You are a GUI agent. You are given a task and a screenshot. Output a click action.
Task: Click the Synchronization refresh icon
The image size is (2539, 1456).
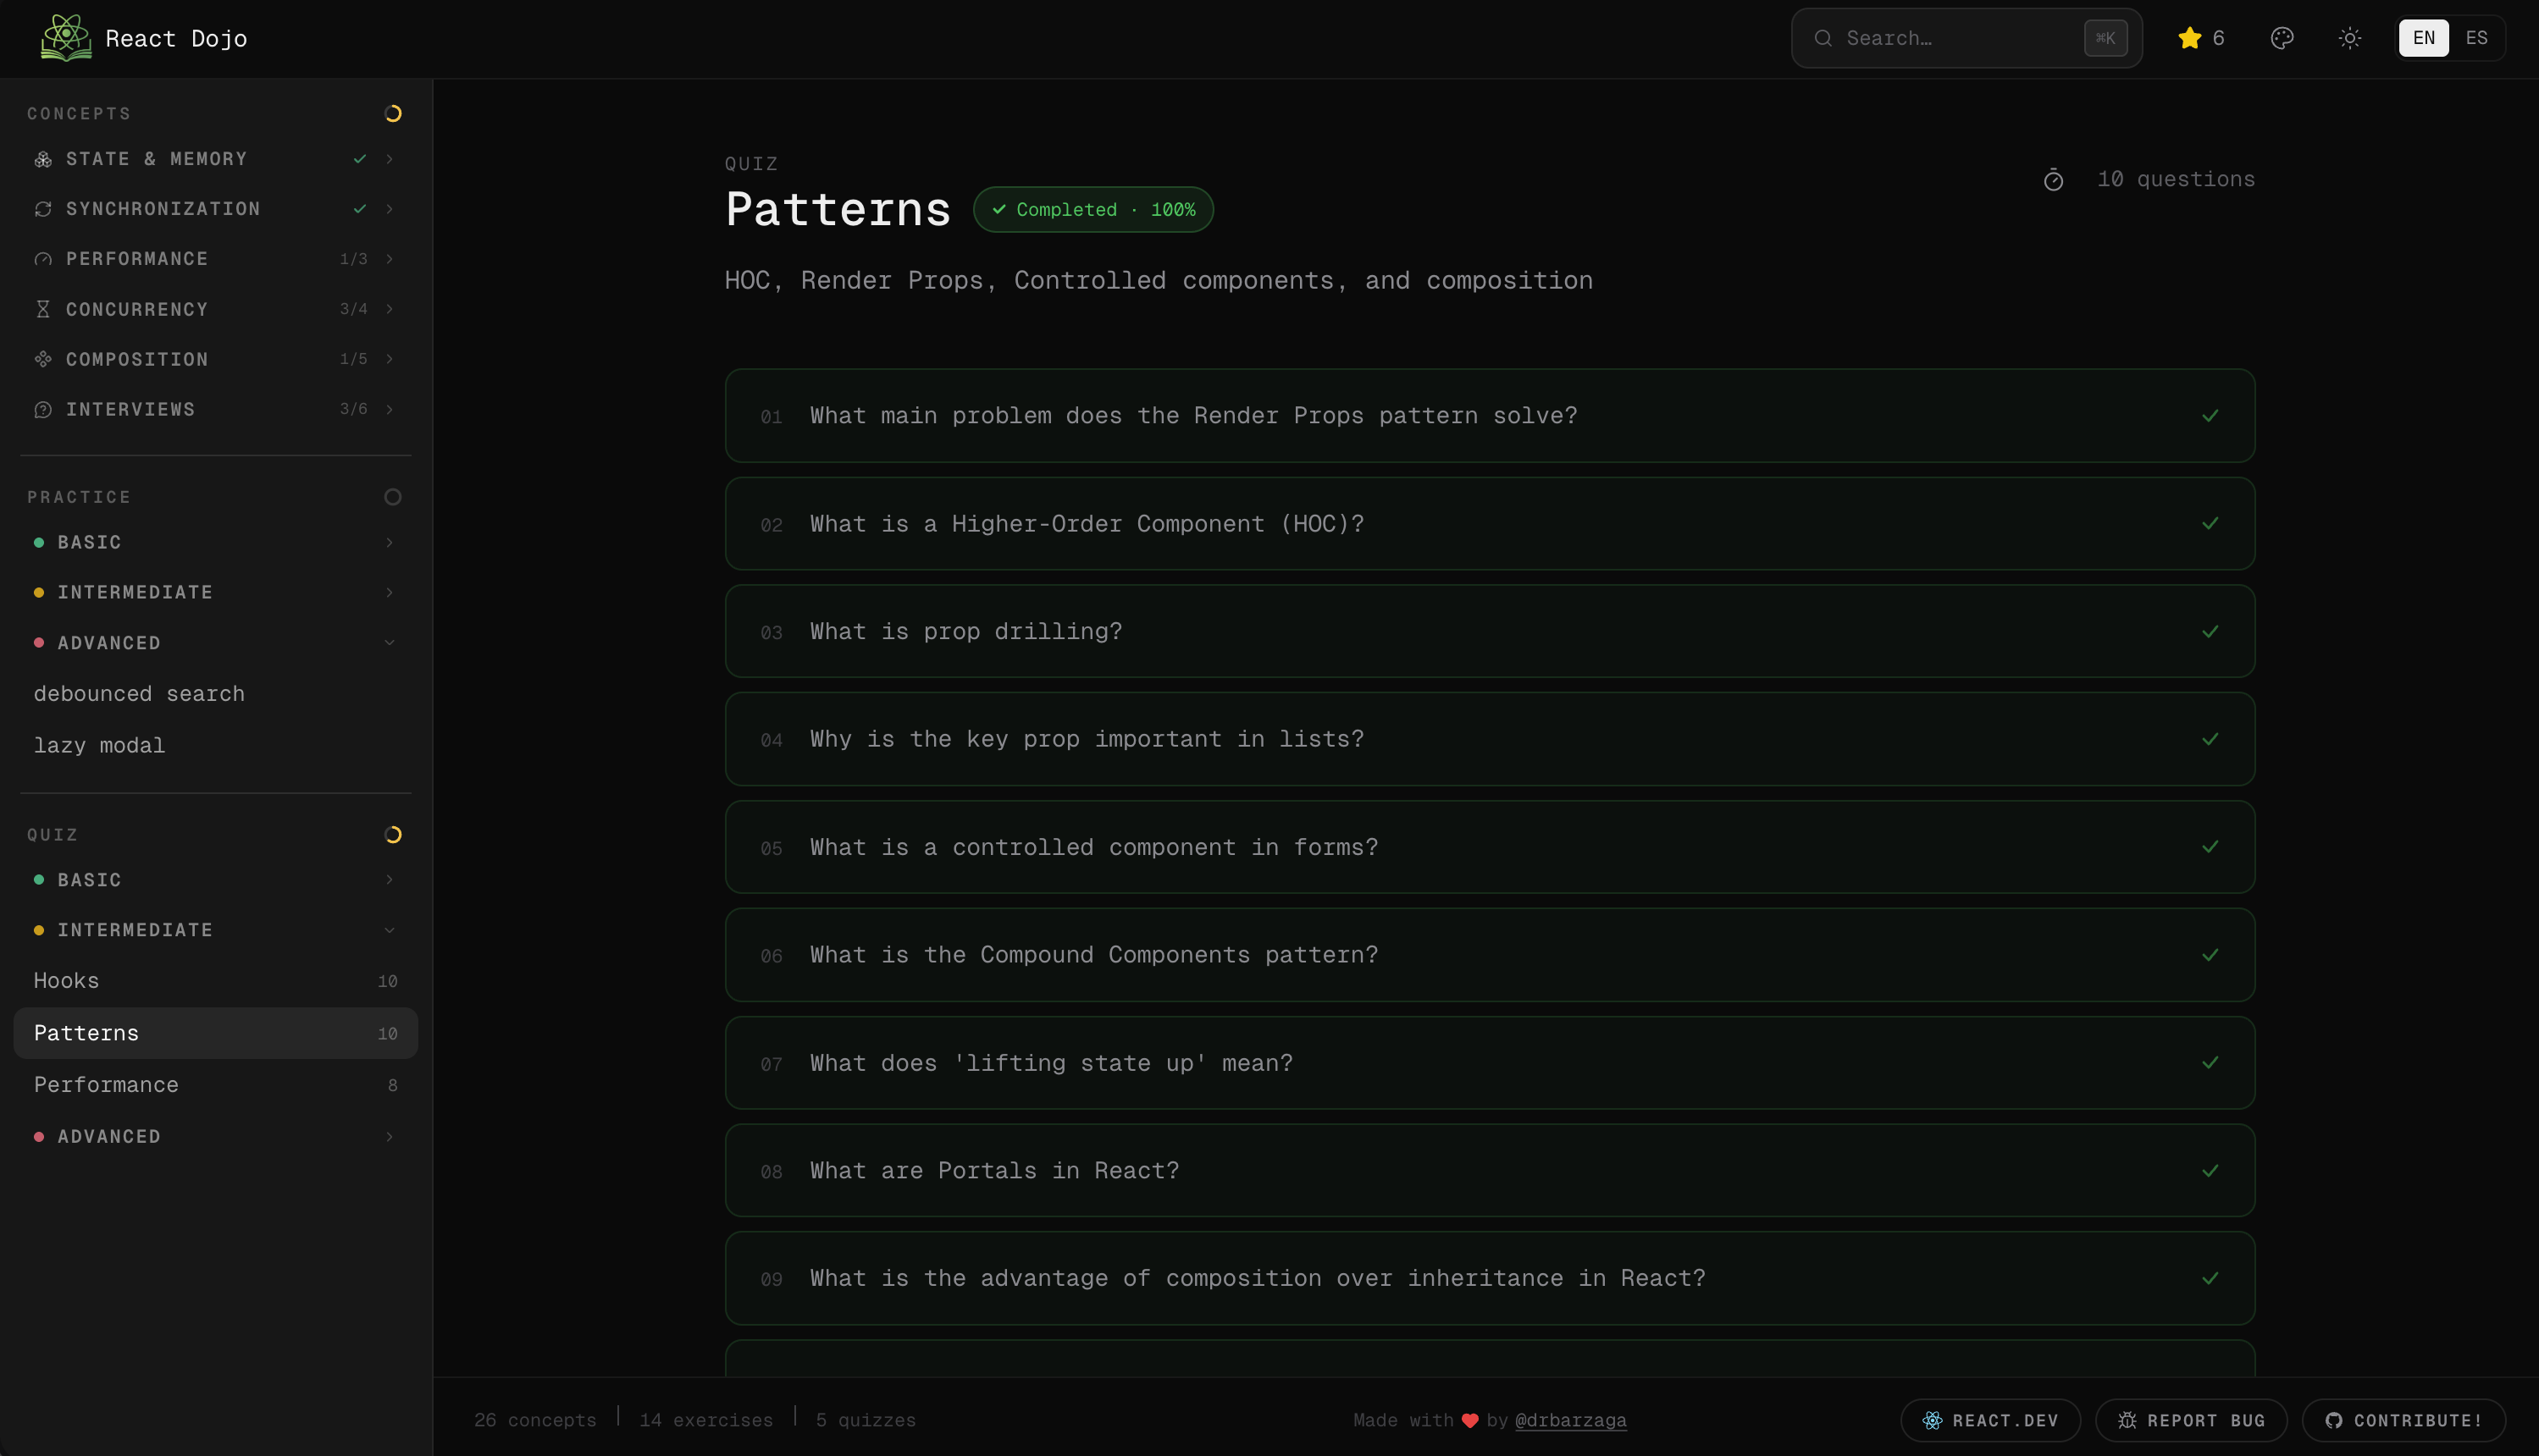(x=43, y=209)
